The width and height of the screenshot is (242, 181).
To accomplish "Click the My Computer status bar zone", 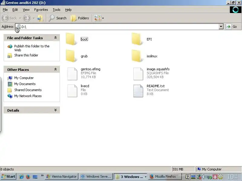I will point(218,169).
